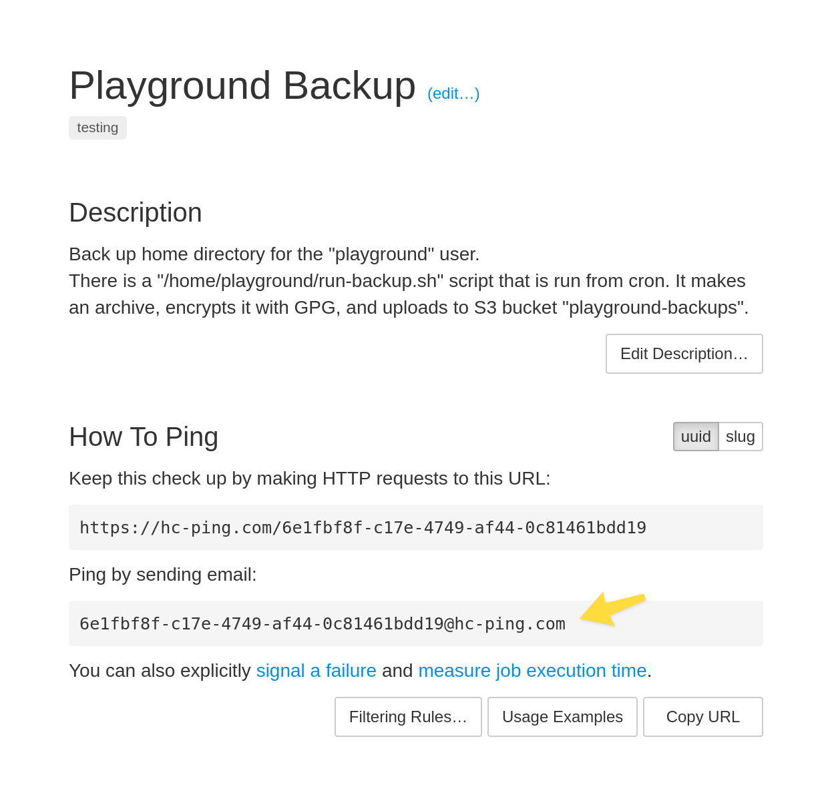Click the "Keep this check up" instruction text
Screen dimensions: 832x809
tap(309, 478)
